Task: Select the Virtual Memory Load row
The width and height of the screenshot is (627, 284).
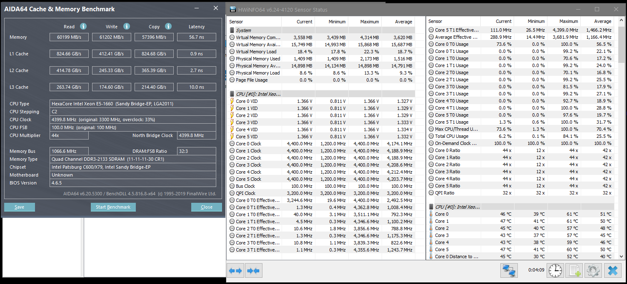Action: (x=321, y=52)
